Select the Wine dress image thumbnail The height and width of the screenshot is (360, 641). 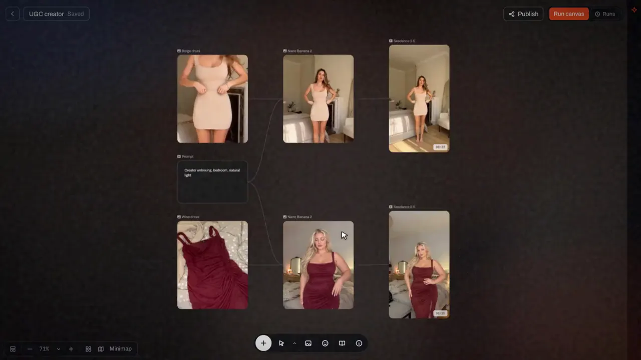[x=212, y=265]
